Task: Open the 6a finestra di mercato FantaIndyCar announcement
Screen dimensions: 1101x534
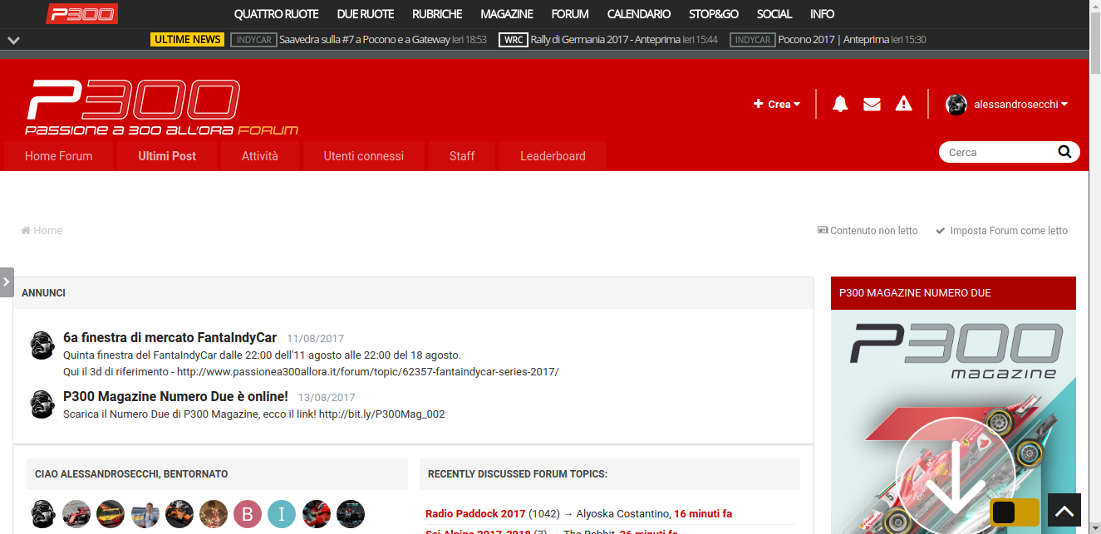Action: tap(170, 338)
